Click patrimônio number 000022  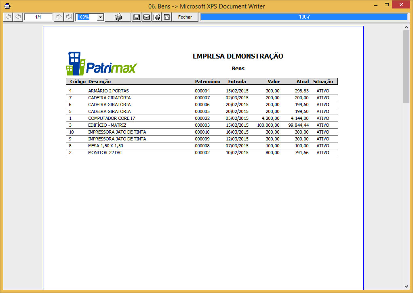pos(202,118)
